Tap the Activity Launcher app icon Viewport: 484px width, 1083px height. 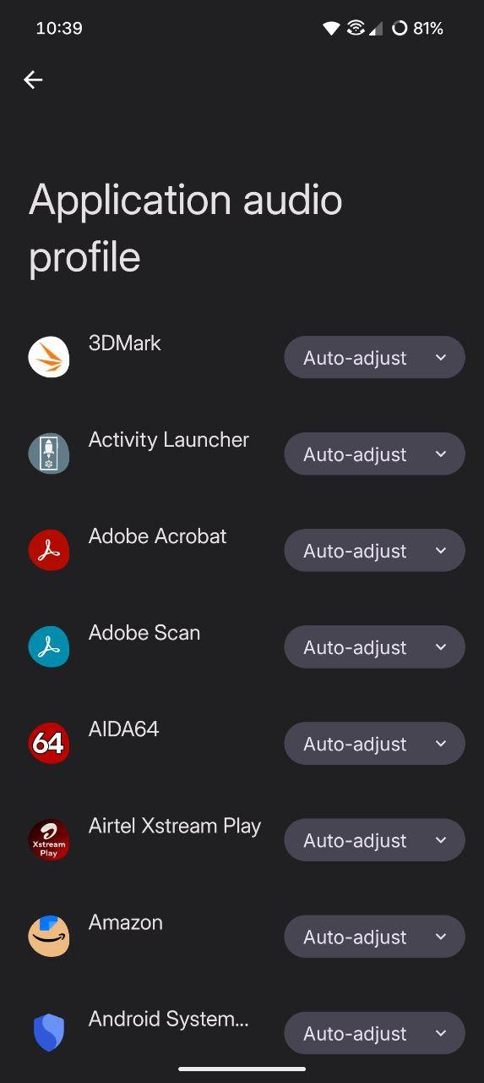click(49, 454)
